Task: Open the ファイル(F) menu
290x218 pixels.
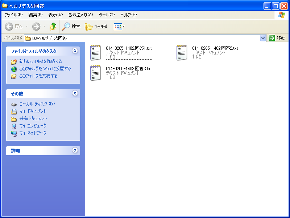Action: [13, 15]
